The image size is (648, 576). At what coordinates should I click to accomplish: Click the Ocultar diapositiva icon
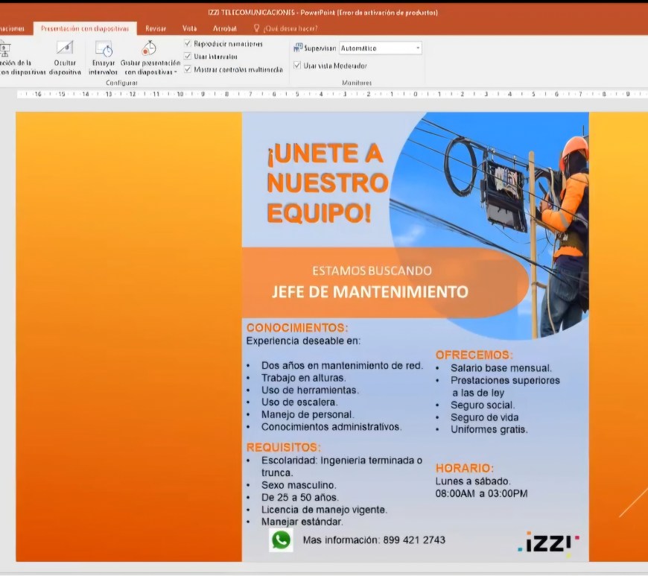[65, 48]
